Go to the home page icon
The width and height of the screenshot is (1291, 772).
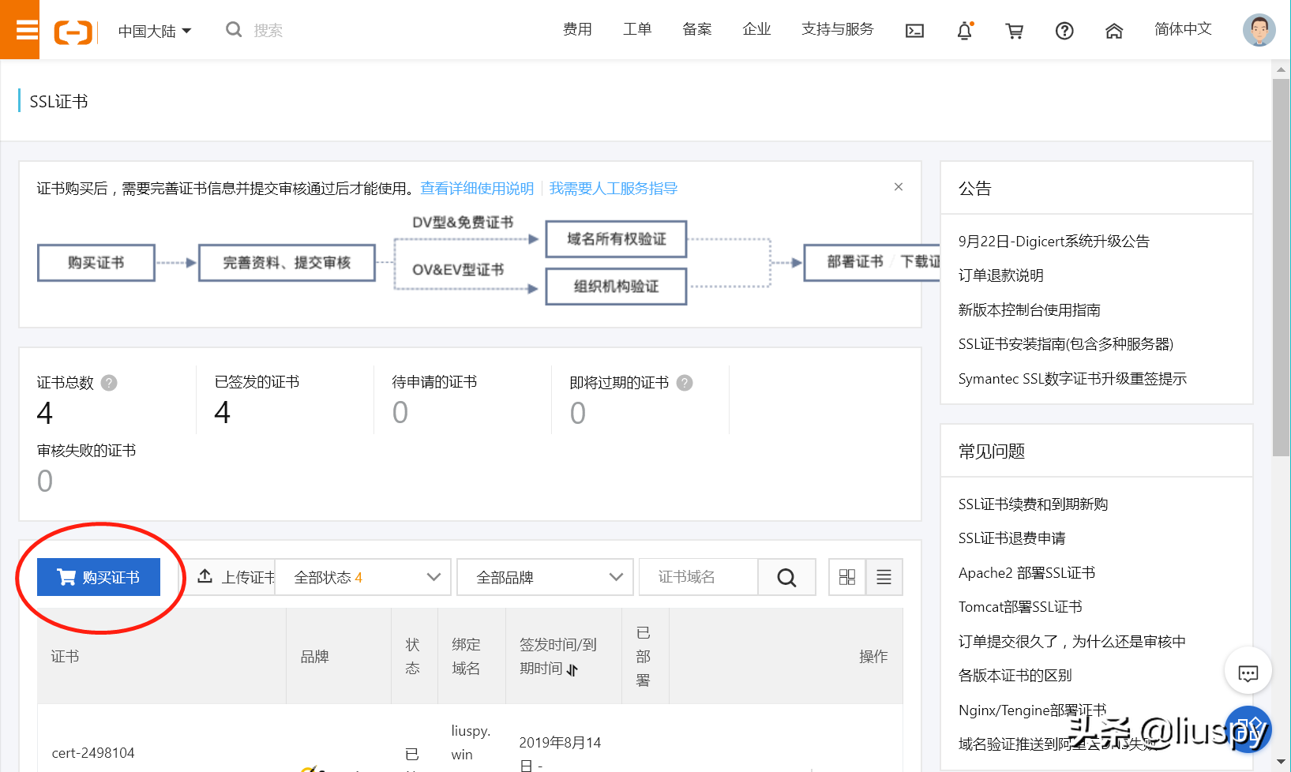pos(1113,31)
